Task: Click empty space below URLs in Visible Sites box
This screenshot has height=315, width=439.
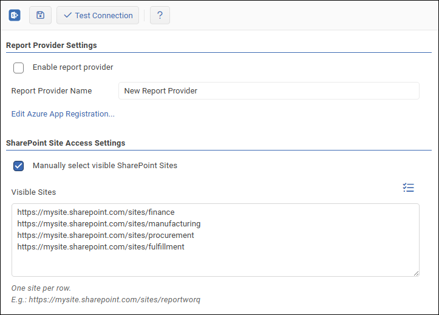Action: click(x=215, y=264)
